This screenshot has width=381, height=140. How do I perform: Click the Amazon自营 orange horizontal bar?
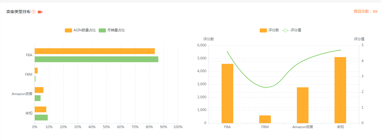click(39, 90)
